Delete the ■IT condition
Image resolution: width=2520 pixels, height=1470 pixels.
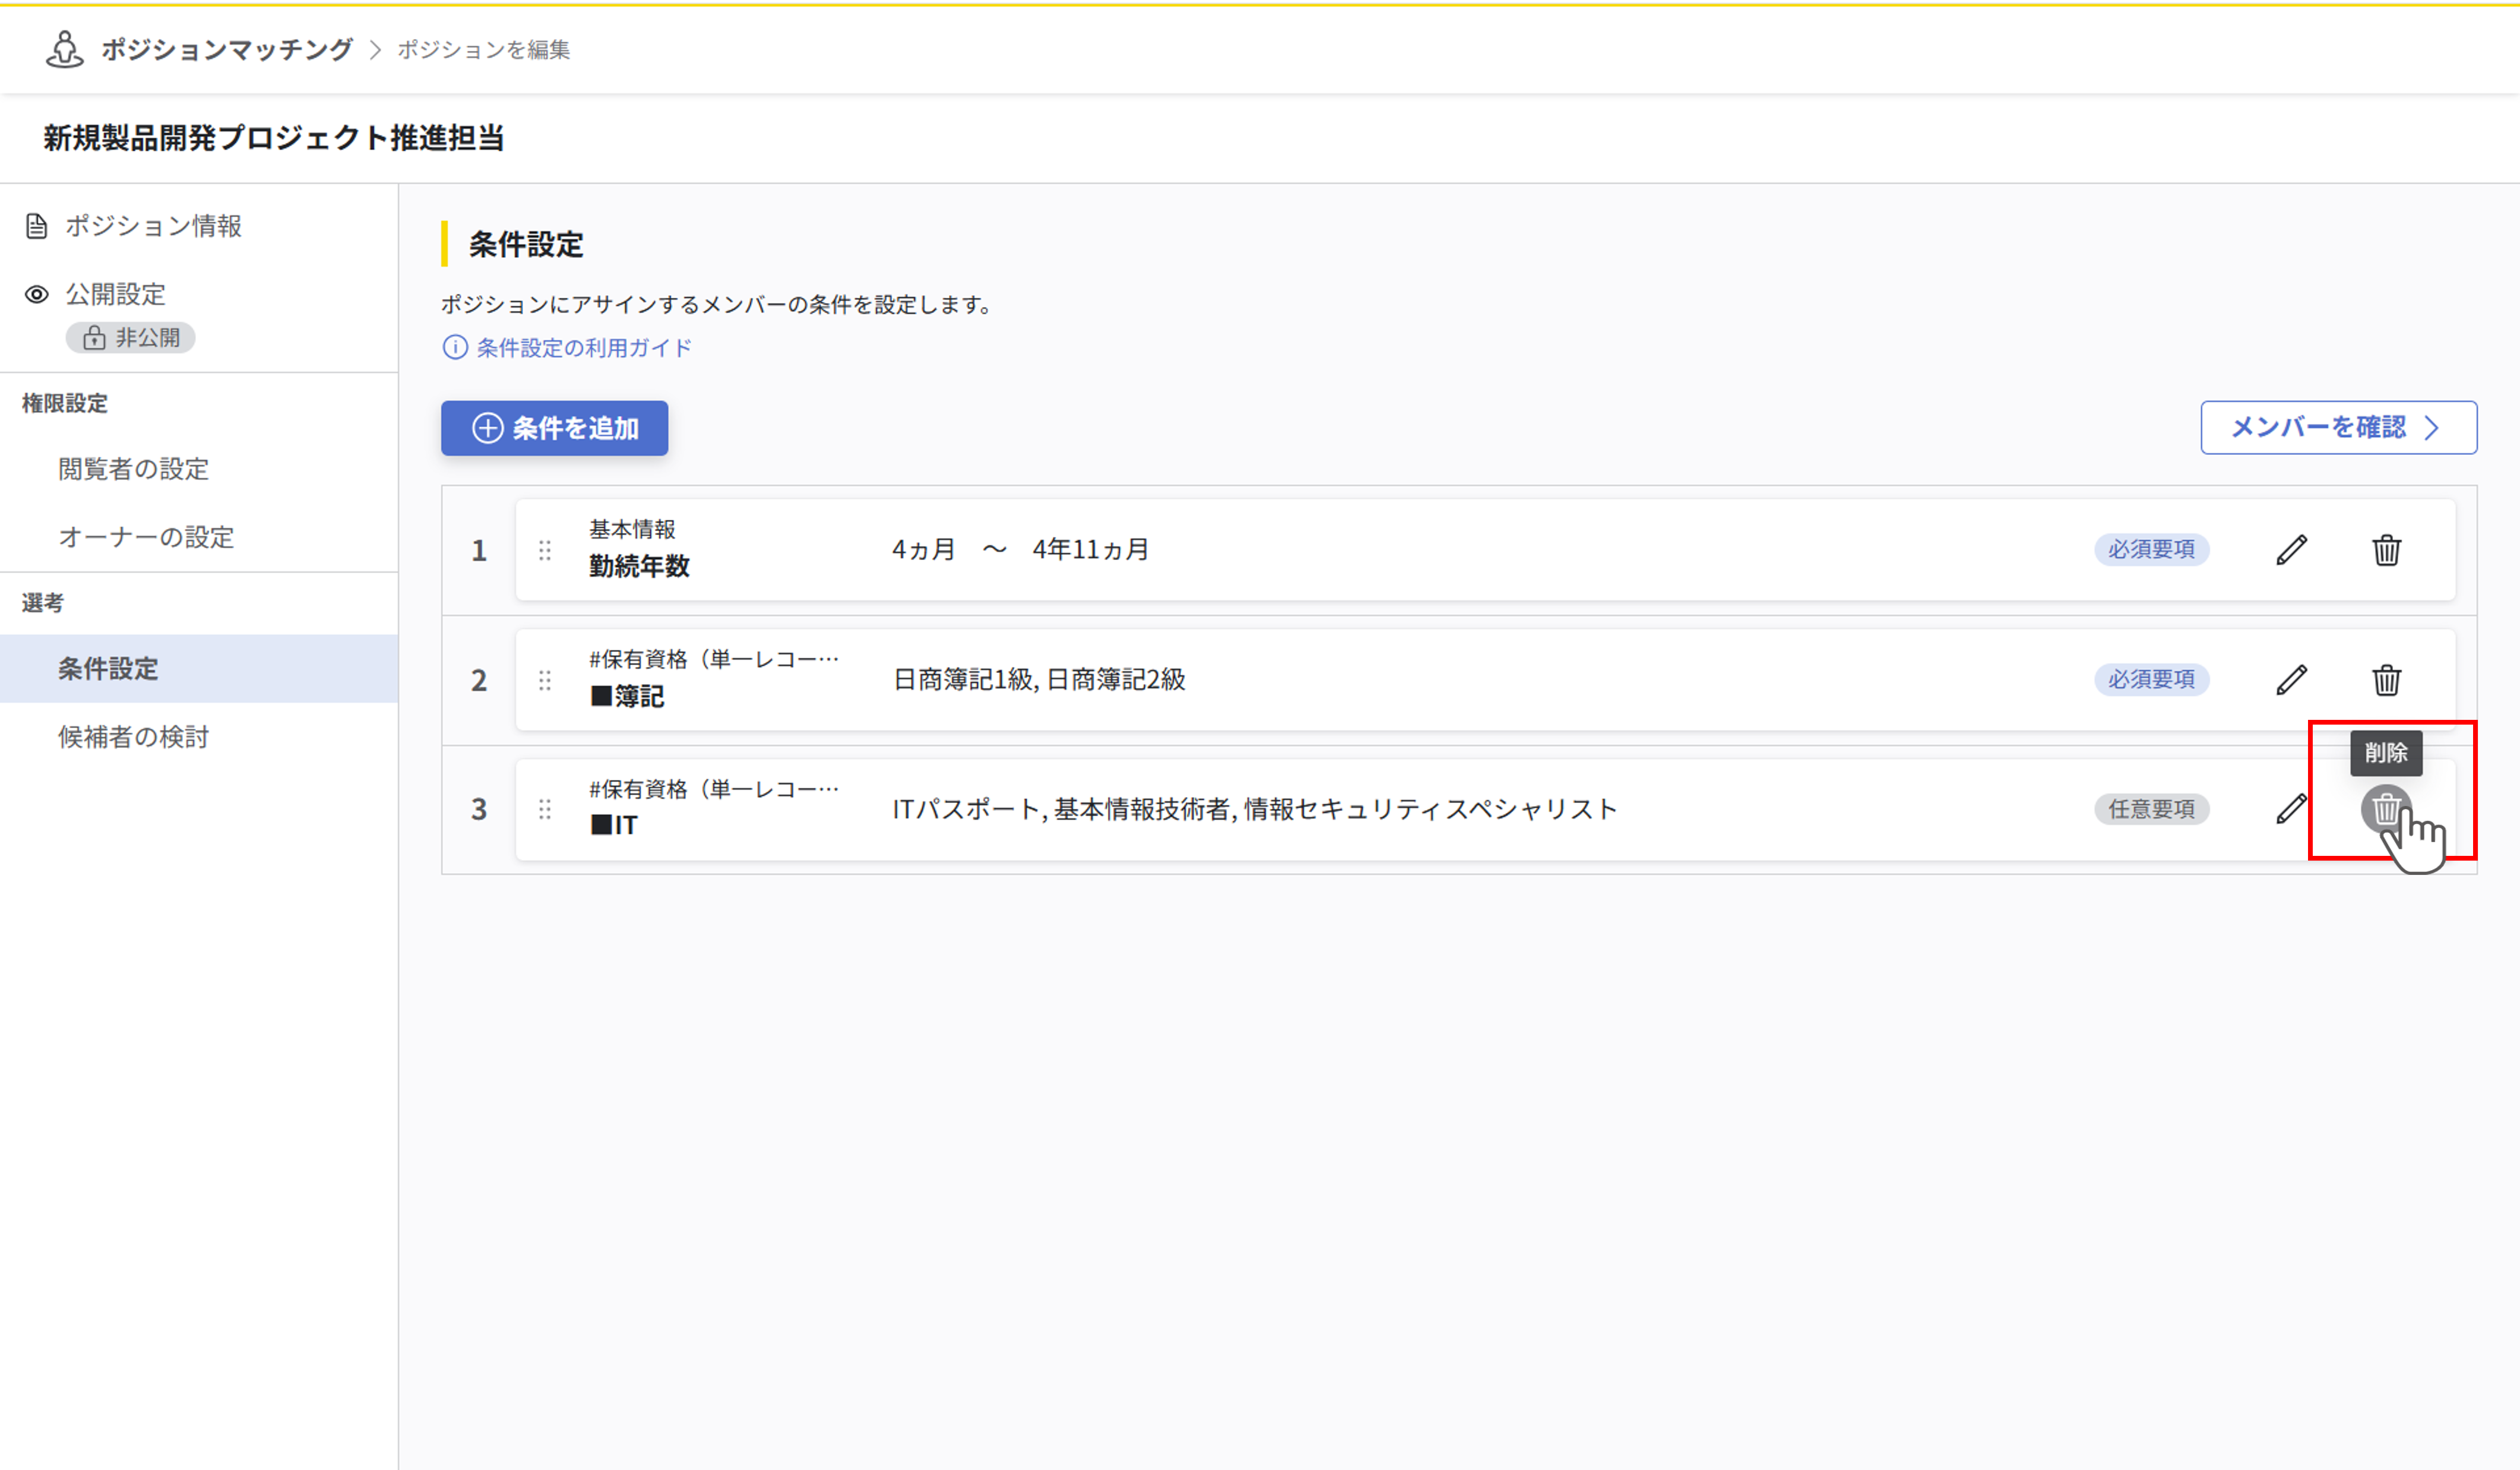click(x=2386, y=809)
